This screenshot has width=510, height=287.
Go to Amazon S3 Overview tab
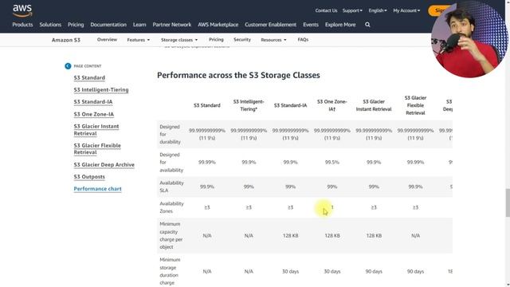coord(107,39)
